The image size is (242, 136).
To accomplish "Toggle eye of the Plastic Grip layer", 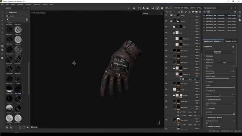I will 166,101.
